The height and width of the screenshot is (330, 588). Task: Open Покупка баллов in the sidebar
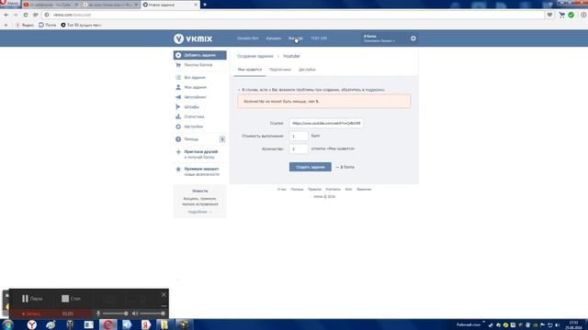click(x=198, y=65)
